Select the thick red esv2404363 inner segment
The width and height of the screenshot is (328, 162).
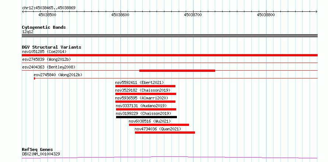(177, 71)
